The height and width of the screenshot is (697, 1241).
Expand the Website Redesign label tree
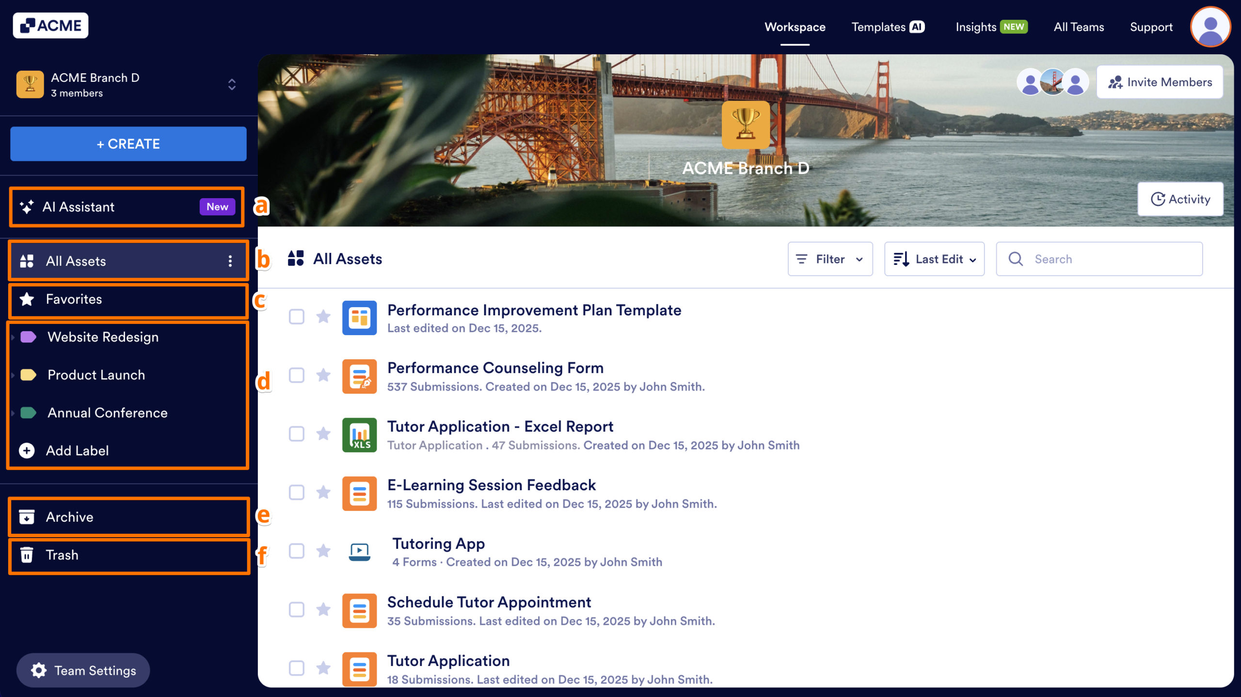[13, 337]
